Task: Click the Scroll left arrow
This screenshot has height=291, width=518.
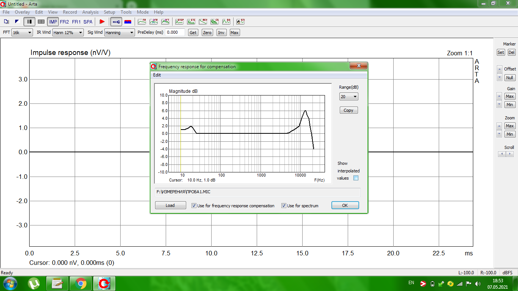Action: coord(502,154)
